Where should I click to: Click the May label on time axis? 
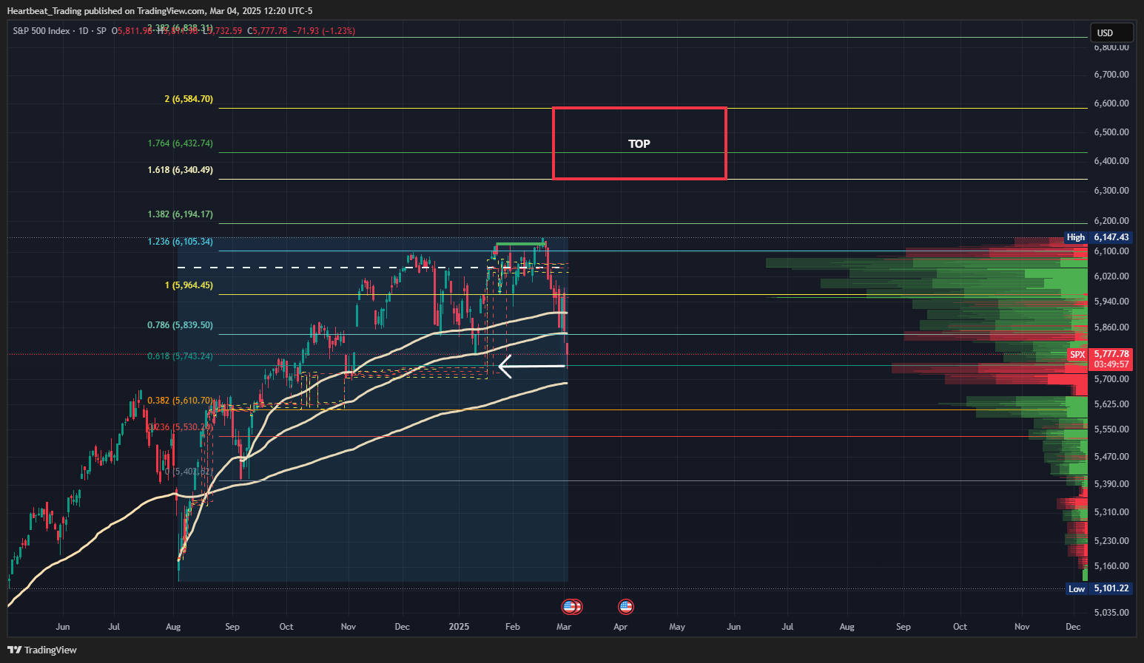pos(677,627)
